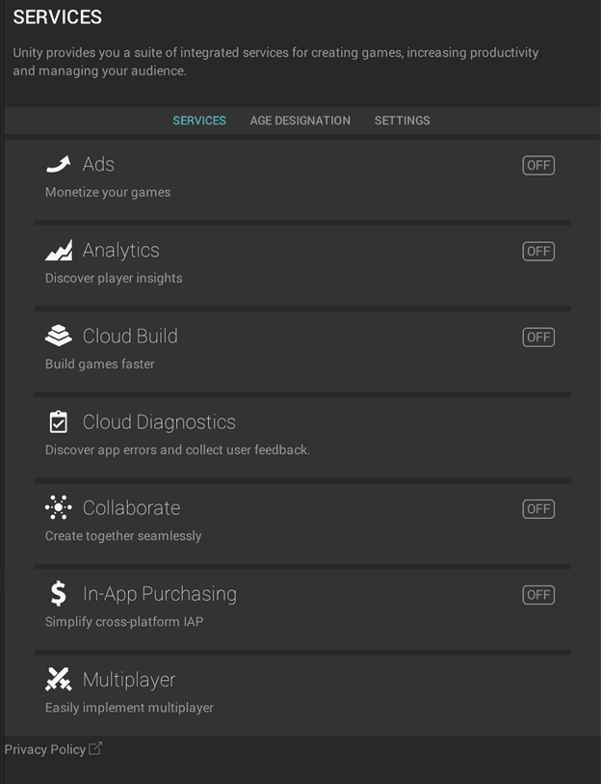601x784 pixels.
Task: Open the SETTINGS tab
Action: 402,121
